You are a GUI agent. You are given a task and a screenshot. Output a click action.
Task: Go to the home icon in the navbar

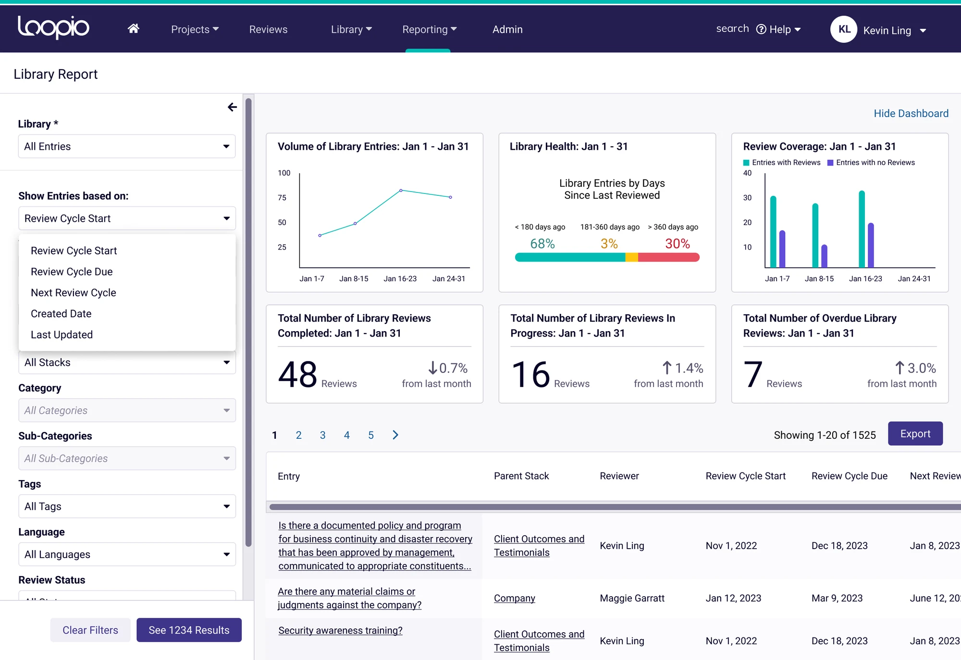(x=134, y=29)
